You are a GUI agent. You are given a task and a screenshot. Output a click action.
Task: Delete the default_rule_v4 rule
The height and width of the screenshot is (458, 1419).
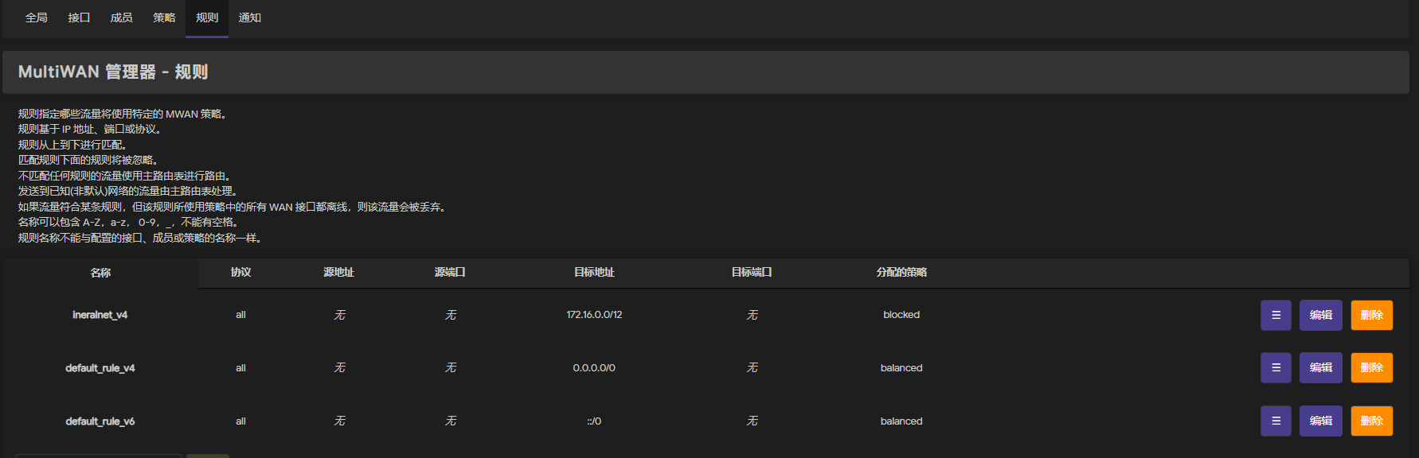1371,367
